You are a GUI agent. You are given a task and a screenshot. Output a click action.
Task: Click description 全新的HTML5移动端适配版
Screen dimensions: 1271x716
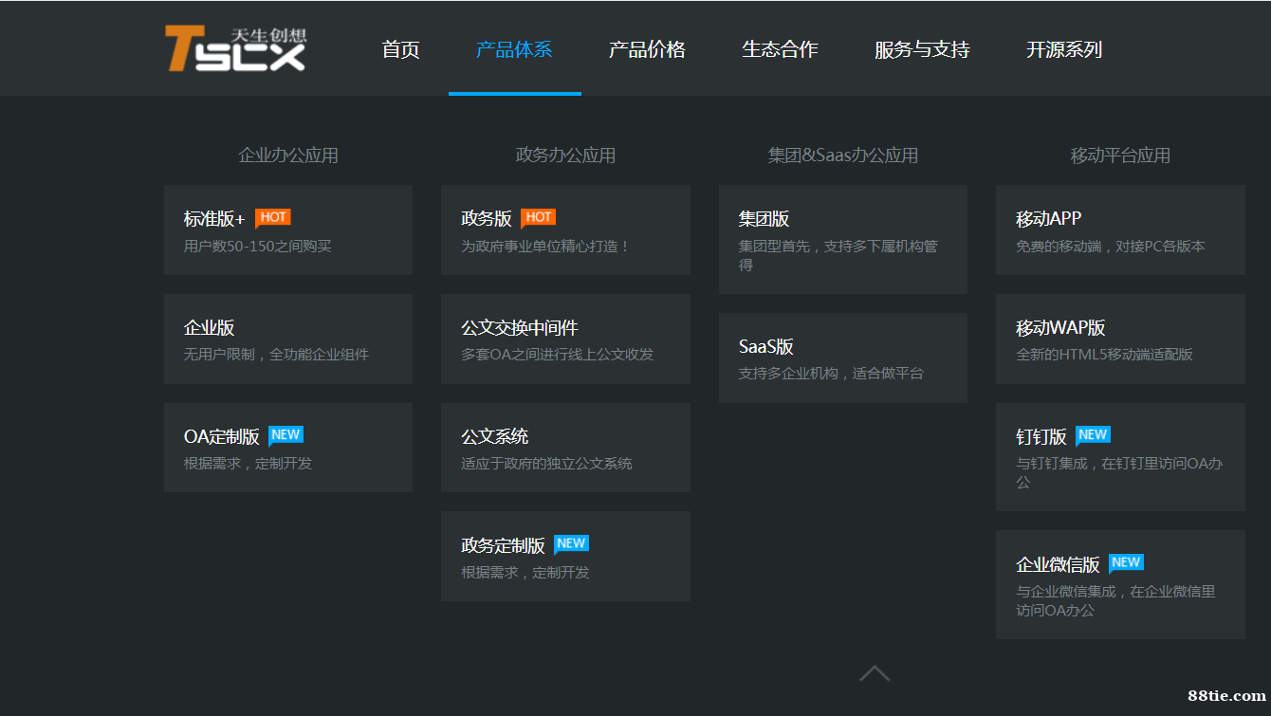click(x=1105, y=355)
